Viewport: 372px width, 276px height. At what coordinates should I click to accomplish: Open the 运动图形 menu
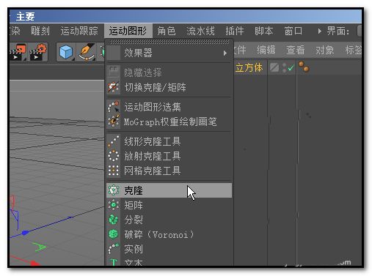click(x=128, y=31)
